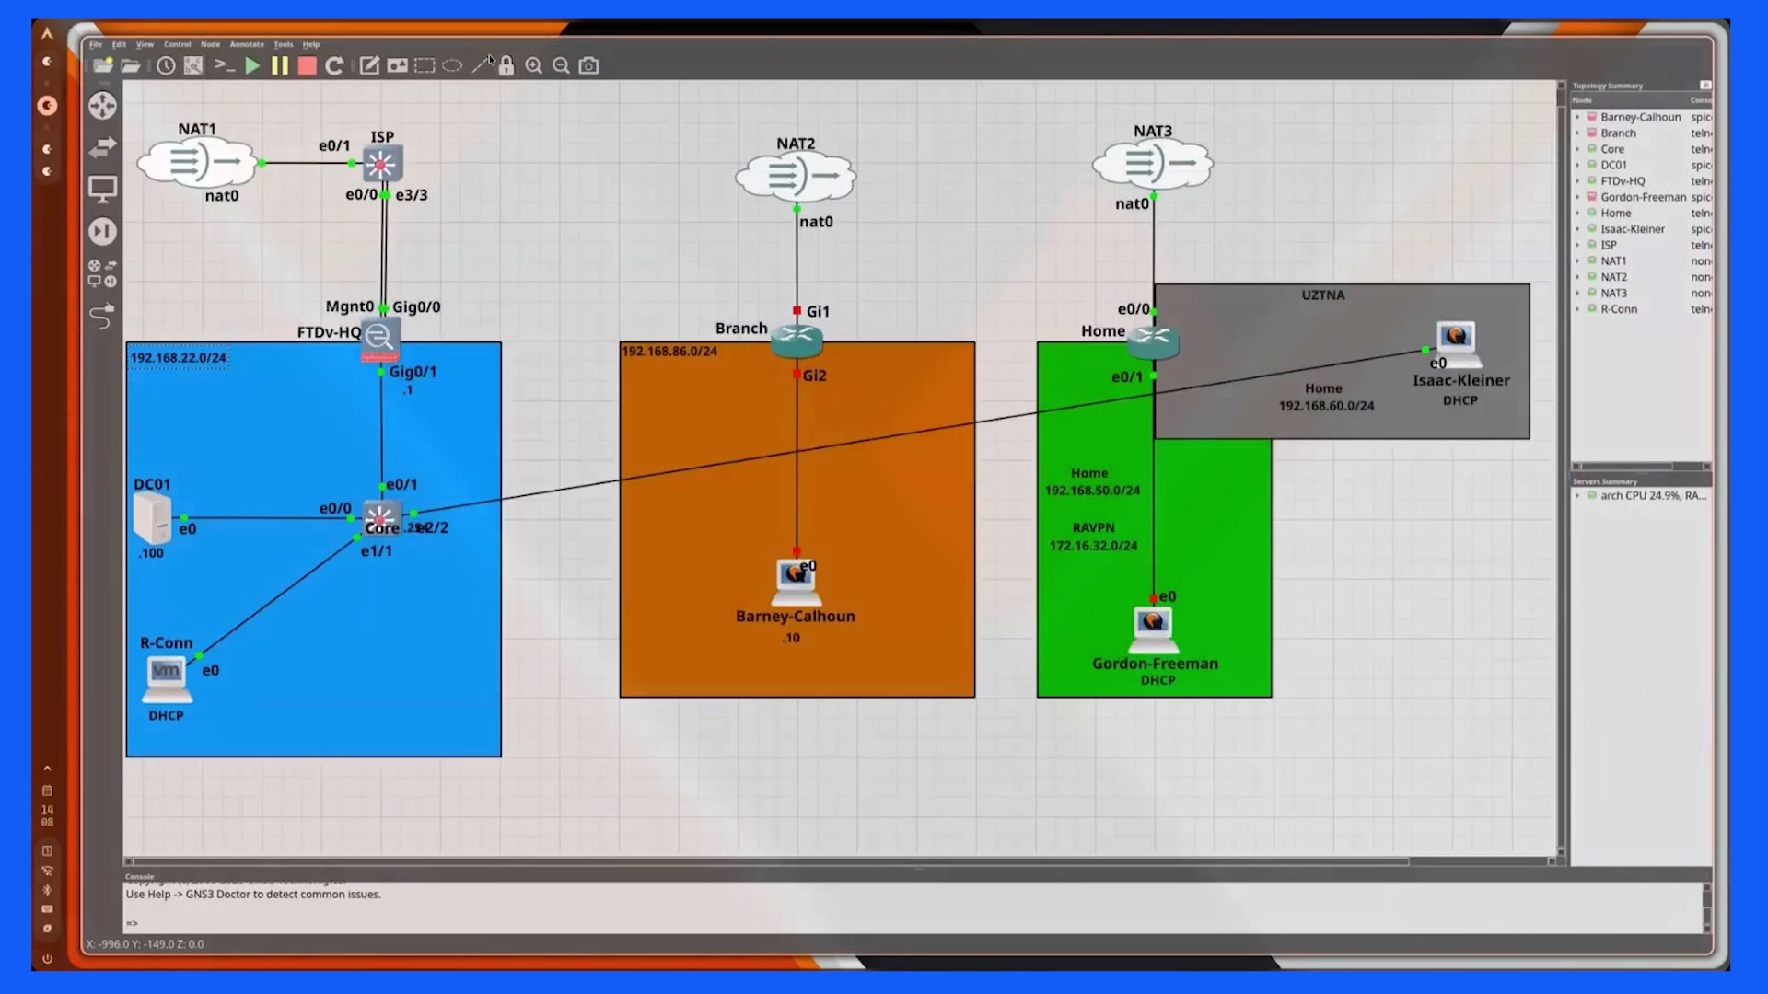This screenshot has height=994, width=1768.
Task: Expand arch server in Servers Summary
Action: pyautogui.click(x=1577, y=495)
